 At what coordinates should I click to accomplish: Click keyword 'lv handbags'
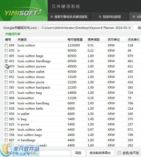tap(26, 140)
